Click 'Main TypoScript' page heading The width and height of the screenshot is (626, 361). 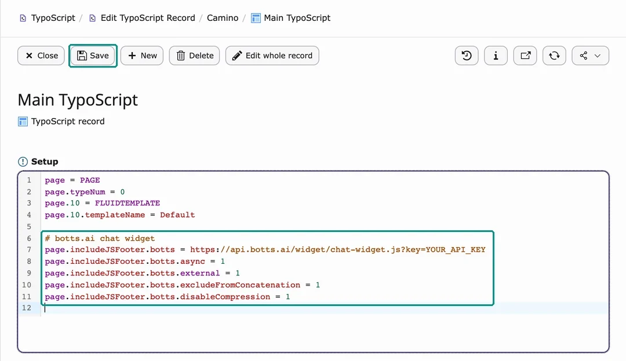[x=78, y=100]
